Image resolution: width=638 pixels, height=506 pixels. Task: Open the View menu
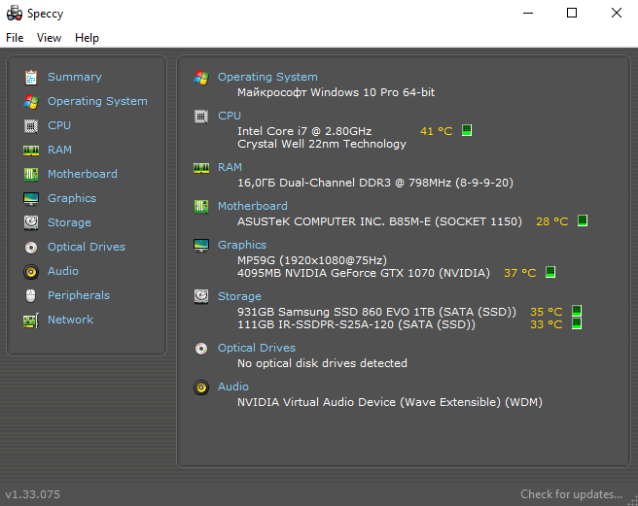[49, 38]
